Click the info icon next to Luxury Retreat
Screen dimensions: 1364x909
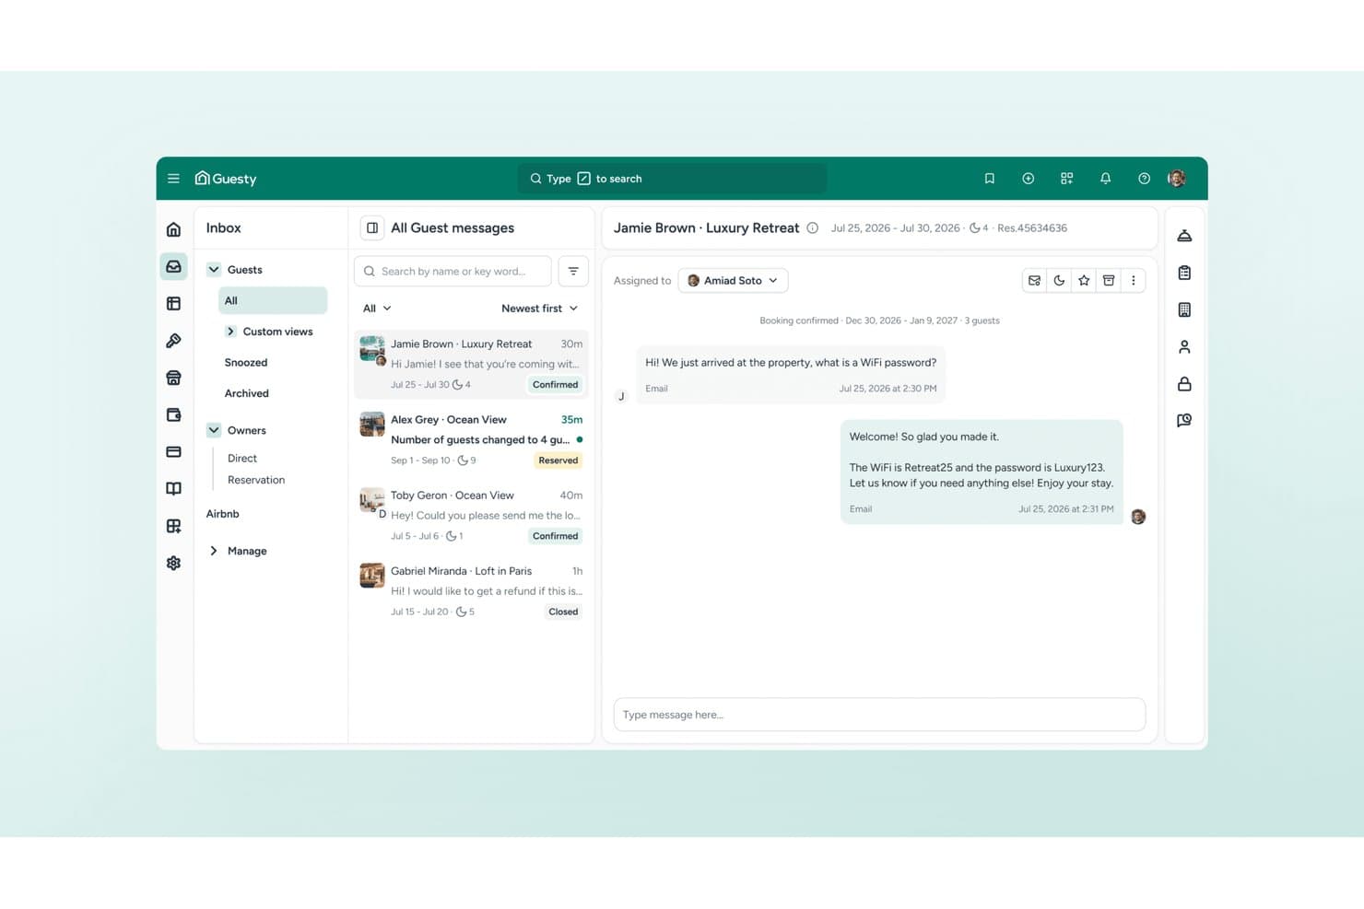813,228
